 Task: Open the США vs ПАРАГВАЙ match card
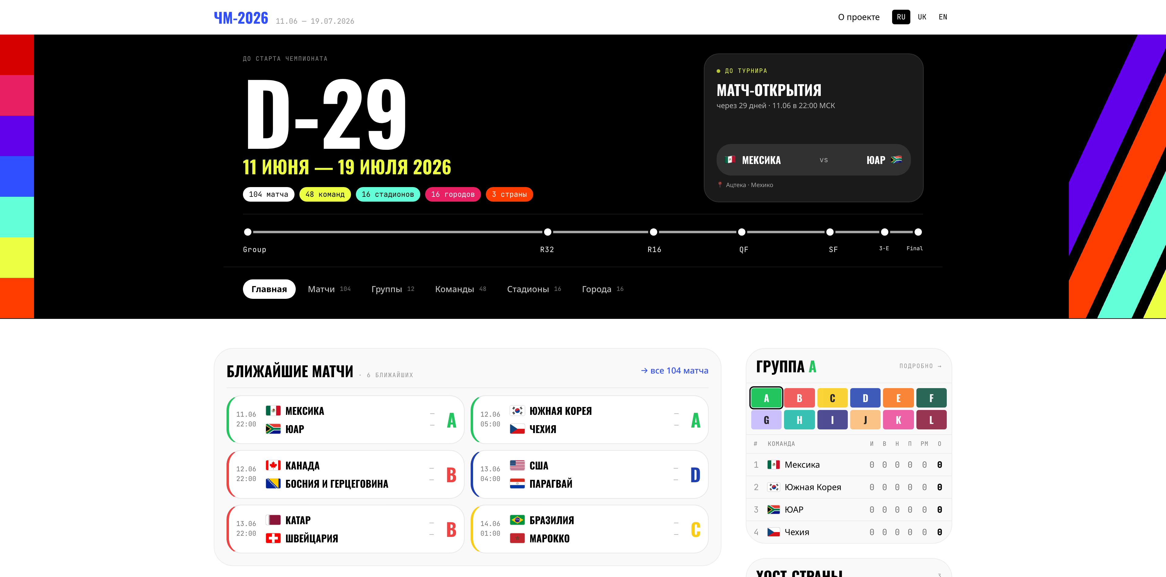tap(589, 474)
